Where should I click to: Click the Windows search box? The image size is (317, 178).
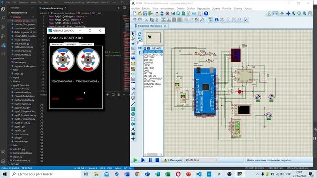[x=46, y=174]
